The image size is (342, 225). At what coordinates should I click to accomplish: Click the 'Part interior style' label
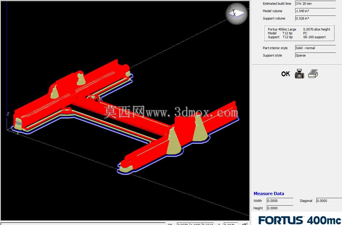[275, 48]
